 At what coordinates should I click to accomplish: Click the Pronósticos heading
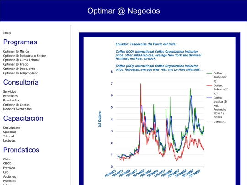(21, 150)
